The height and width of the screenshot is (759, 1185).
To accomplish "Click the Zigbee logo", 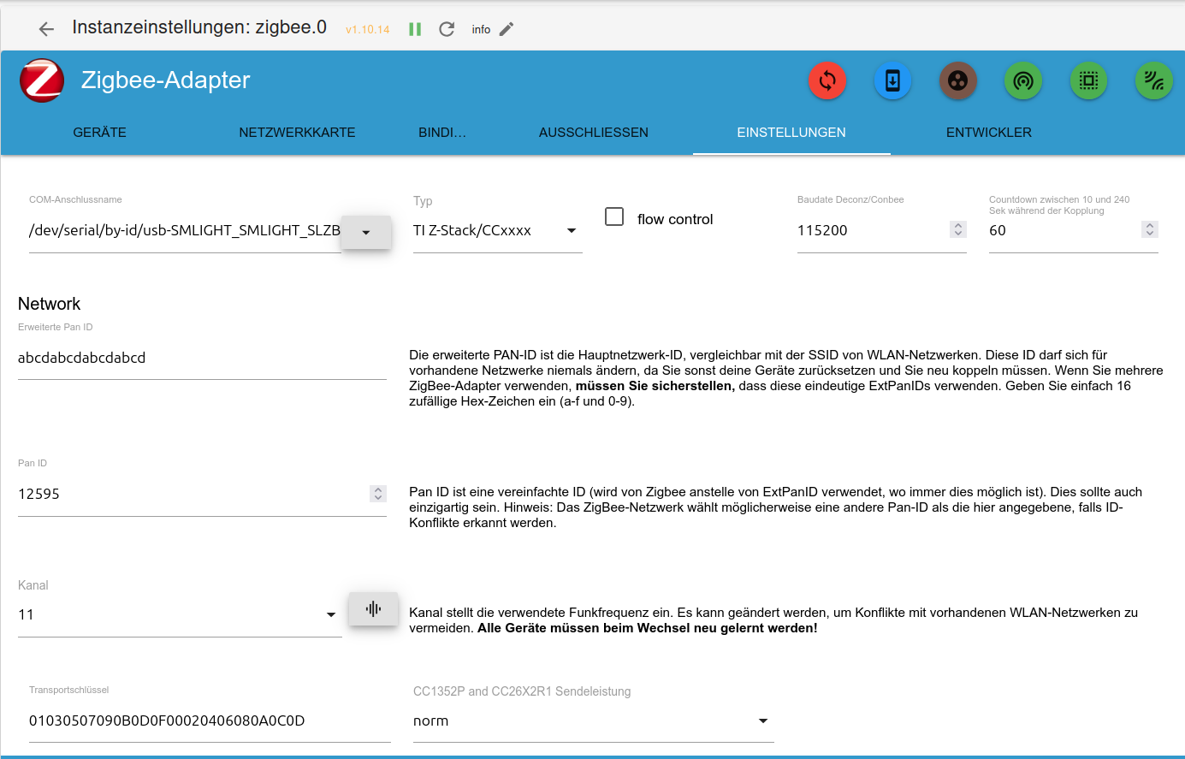I will 42,80.
